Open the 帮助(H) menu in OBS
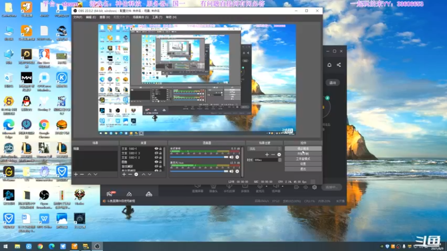 tap(171, 17)
